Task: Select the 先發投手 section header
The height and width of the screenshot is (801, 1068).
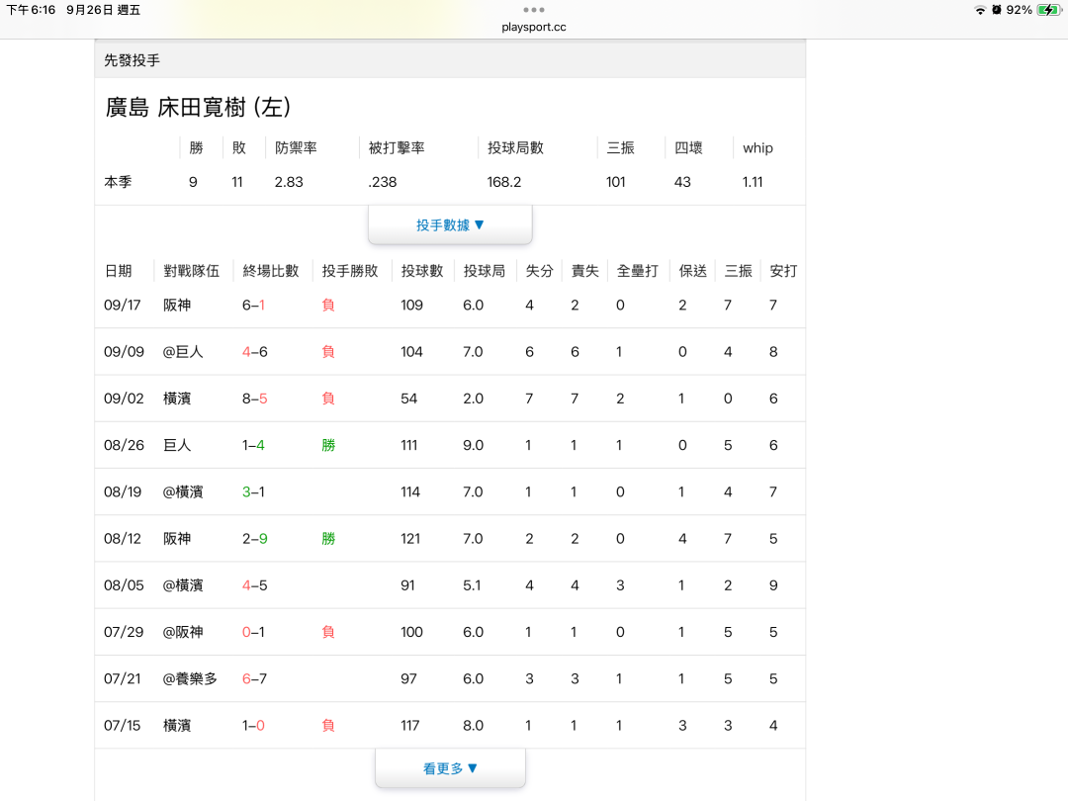Action: tap(133, 60)
